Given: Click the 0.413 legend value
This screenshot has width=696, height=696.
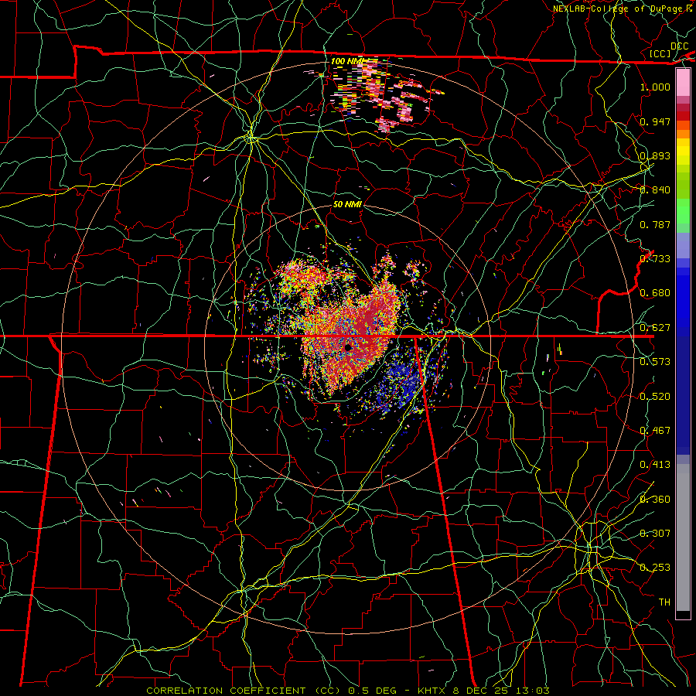Looking at the screenshot, I should pyautogui.click(x=655, y=465).
